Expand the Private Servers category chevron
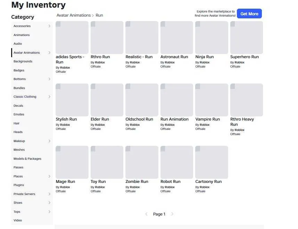This screenshot has height=229, width=298. (49, 194)
